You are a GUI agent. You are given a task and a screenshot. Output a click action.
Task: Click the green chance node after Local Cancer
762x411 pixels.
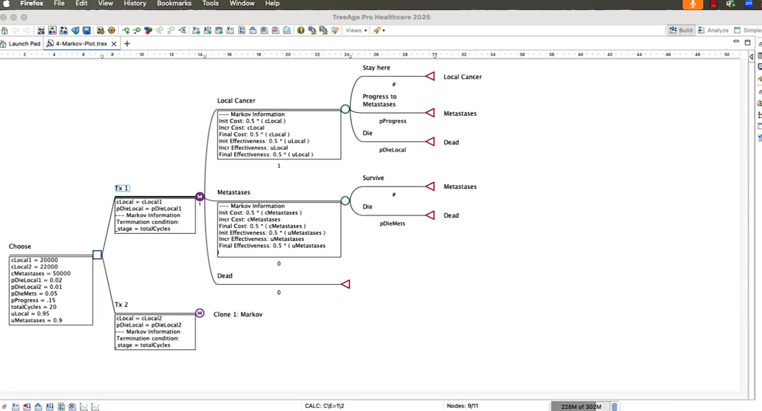(345, 109)
